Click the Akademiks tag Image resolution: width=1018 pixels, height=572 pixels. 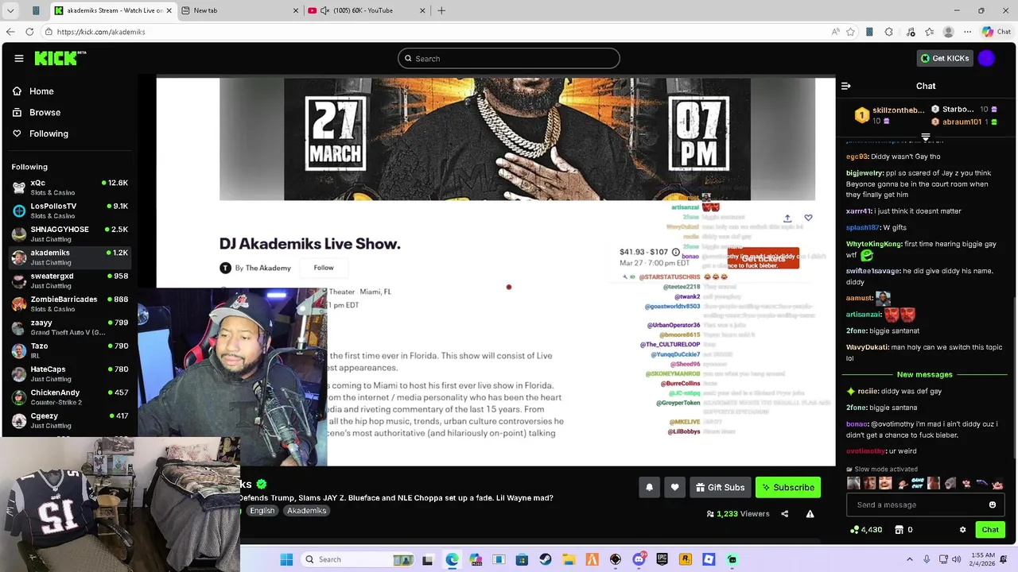point(306,511)
